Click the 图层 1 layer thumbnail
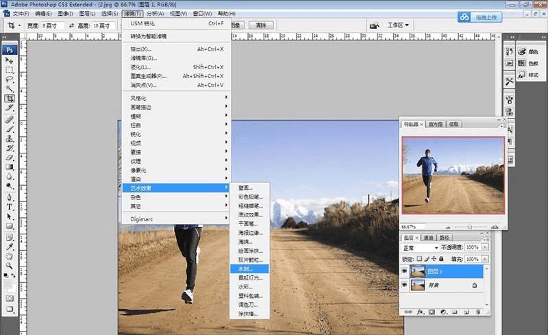548x335 pixels. (x=419, y=271)
